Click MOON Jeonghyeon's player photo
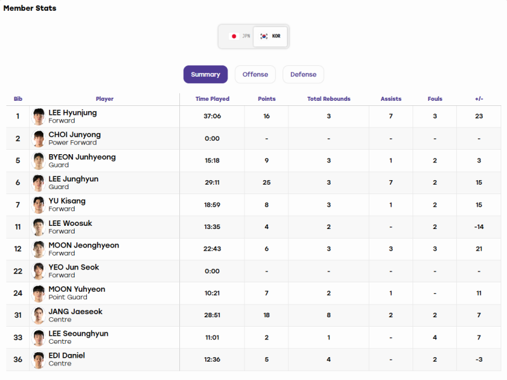The image size is (507, 380). tap(39, 249)
